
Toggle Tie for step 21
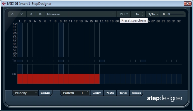pyautogui.click(x=122, y=61)
